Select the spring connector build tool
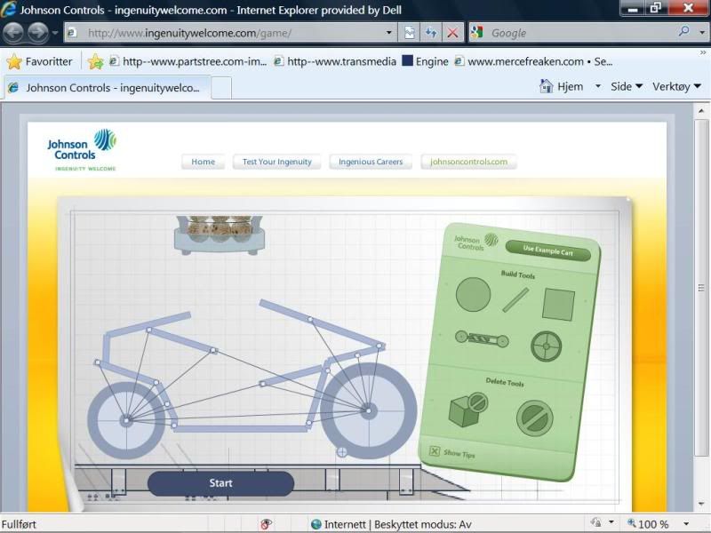Image resolution: width=711 pixels, height=533 pixels. pyautogui.click(x=481, y=338)
